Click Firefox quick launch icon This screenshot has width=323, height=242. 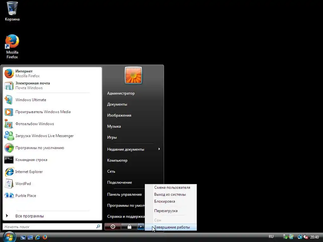tap(44, 237)
